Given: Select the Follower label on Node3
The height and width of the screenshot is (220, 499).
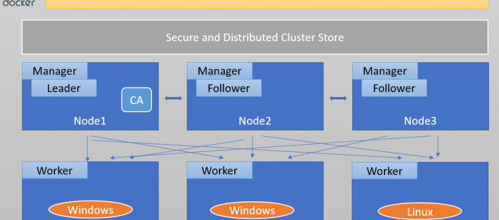Looking at the screenshot, I should tap(394, 88).
